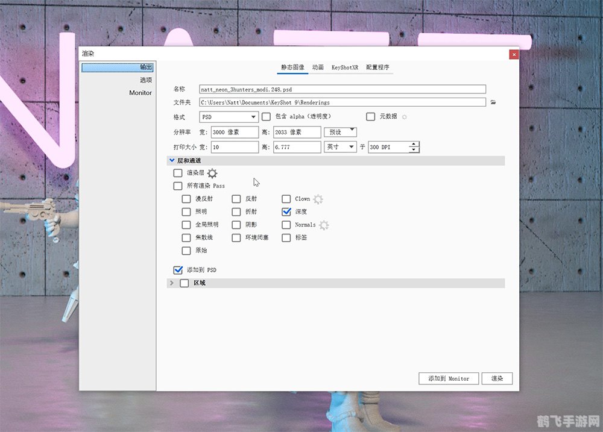603x432 pixels.
Task: Open the render layers settings gear icon
Action: [212, 173]
